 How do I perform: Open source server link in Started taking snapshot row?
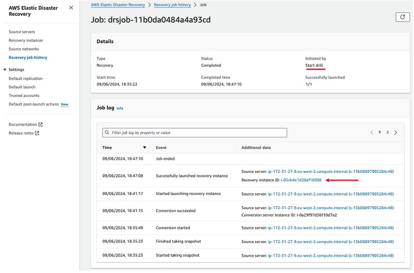click(331, 255)
